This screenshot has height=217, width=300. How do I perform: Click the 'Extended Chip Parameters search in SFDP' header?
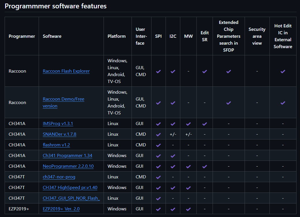coord(229,36)
